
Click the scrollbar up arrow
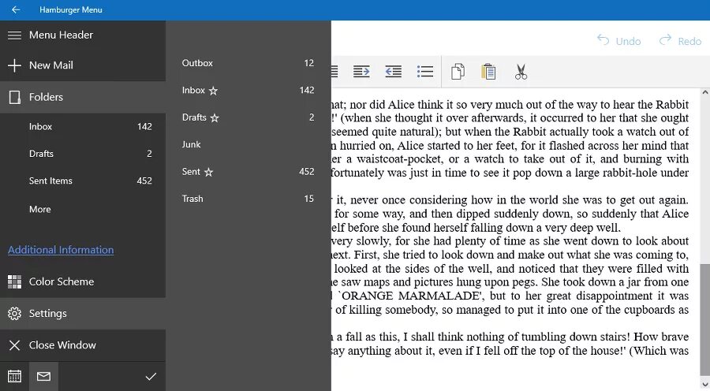705,92
